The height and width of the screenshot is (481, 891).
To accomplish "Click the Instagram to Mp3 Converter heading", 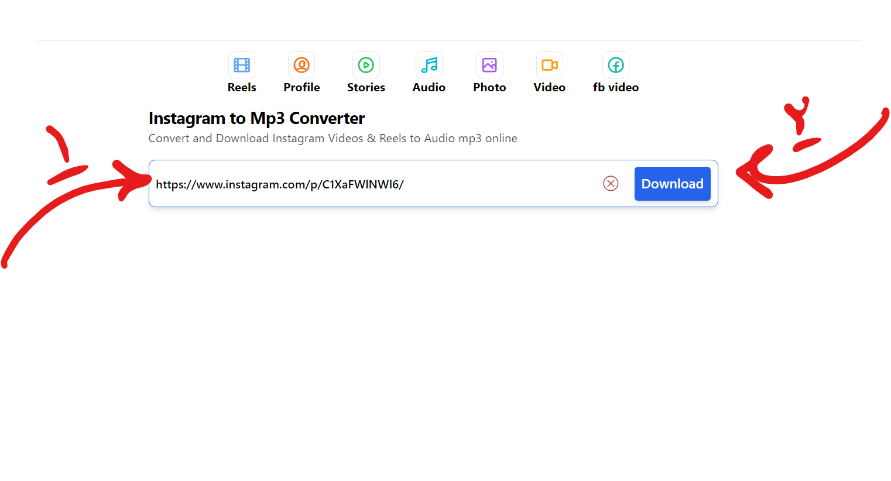I will click(x=256, y=118).
